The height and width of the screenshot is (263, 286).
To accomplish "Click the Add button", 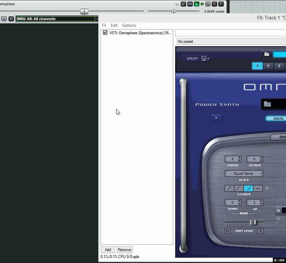I will coord(108,250).
